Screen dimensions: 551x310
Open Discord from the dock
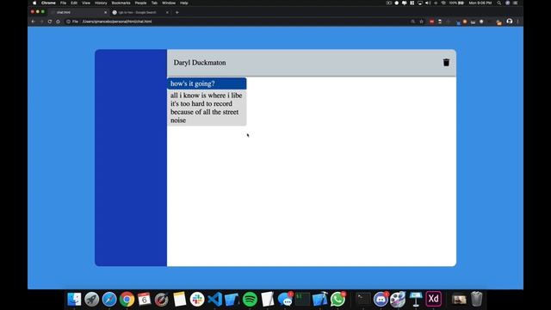381,300
